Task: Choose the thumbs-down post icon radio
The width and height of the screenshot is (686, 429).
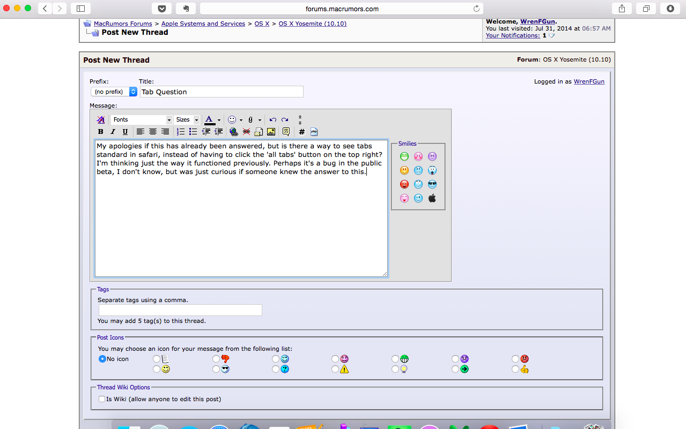Action: 216,359
